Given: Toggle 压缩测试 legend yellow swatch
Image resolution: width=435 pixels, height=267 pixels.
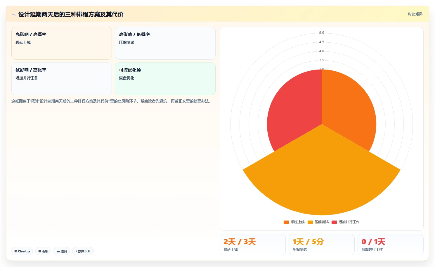Looking at the screenshot, I should (x=310, y=222).
